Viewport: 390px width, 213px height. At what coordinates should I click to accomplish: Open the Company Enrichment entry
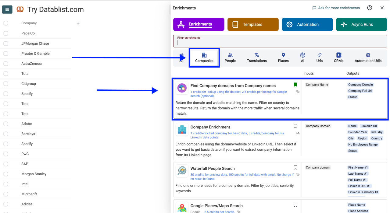(210, 127)
